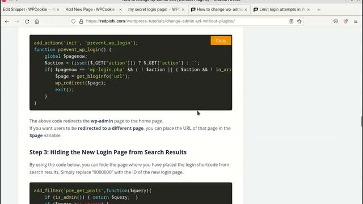Image resolution: width=363 pixels, height=204 pixels.
Task: Show site security padlock info
Action: (x=81, y=22)
